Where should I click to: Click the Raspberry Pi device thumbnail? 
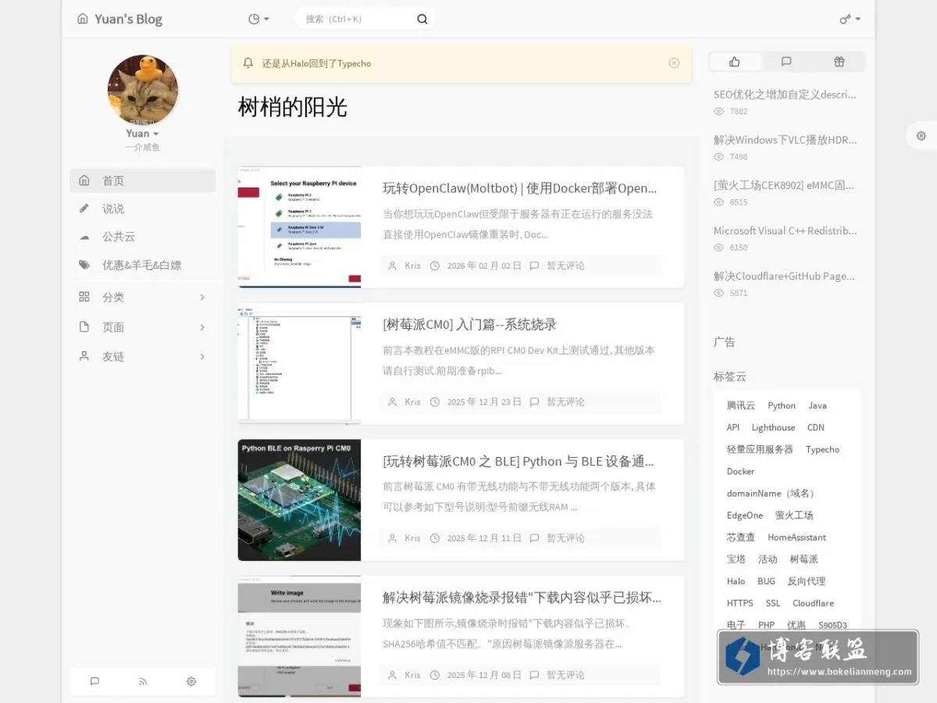click(x=299, y=227)
